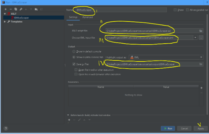
Task: Select IBMIceScraper configuration in the tree
Action: click(x=33, y=17)
